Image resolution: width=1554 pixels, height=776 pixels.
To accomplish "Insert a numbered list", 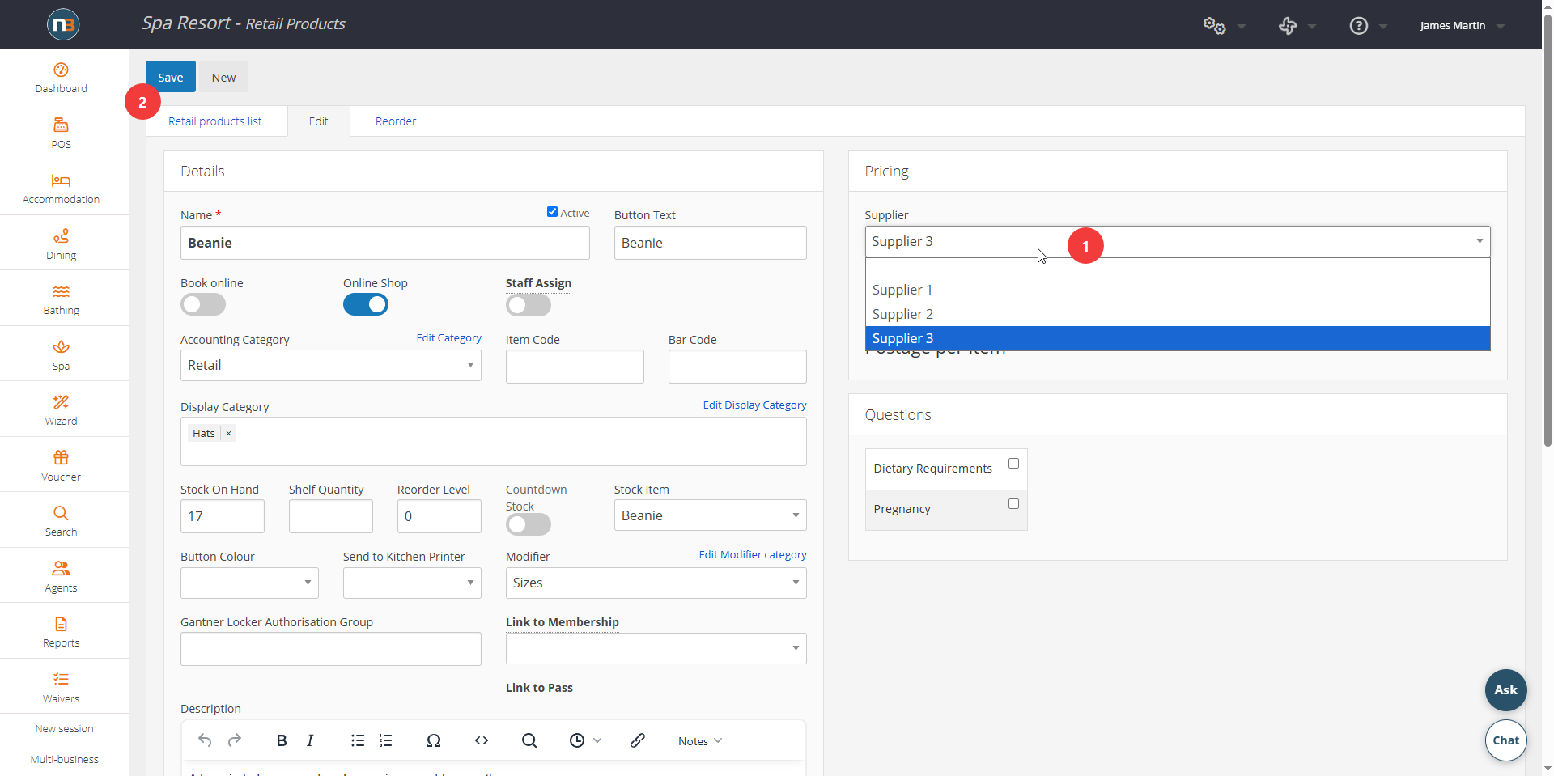I will (386, 740).
